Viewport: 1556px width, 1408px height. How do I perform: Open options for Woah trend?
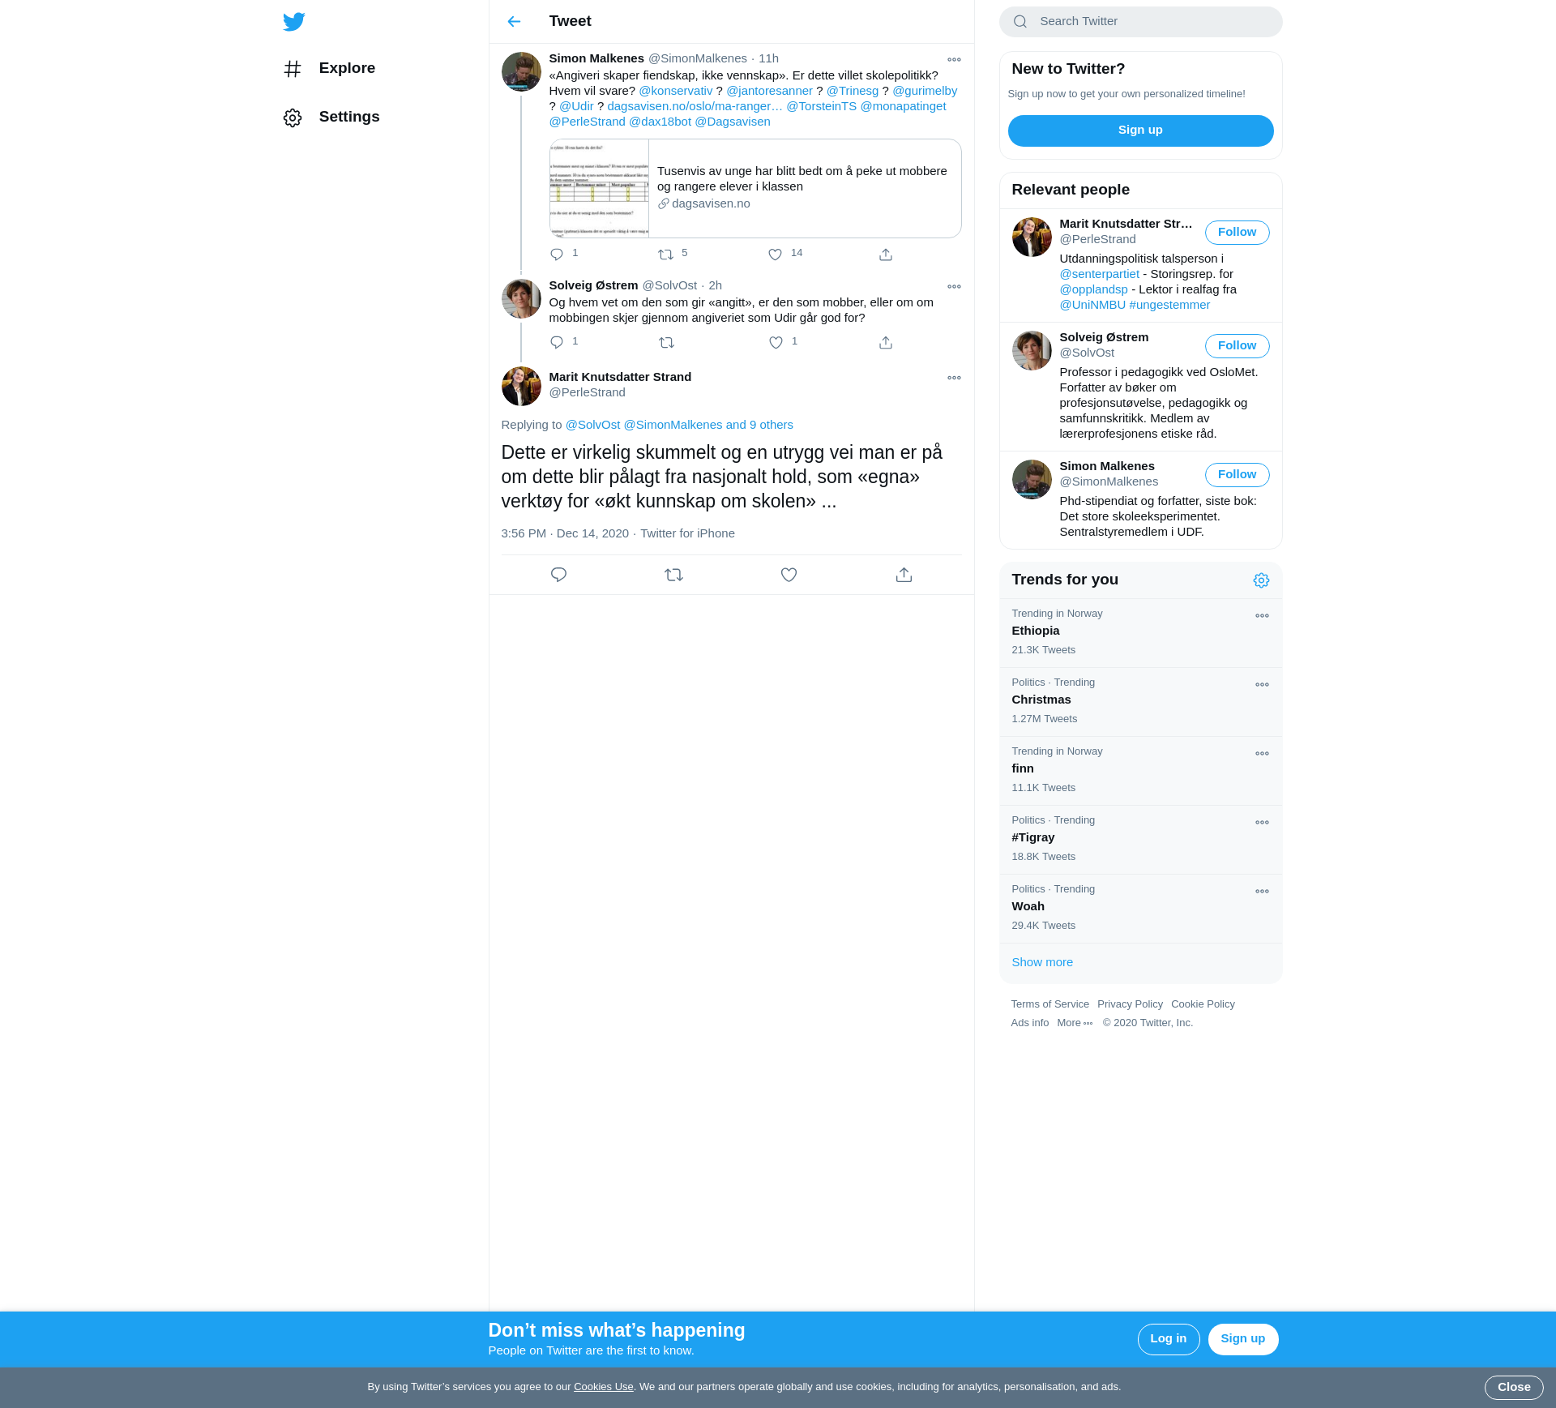point(1262,892)
